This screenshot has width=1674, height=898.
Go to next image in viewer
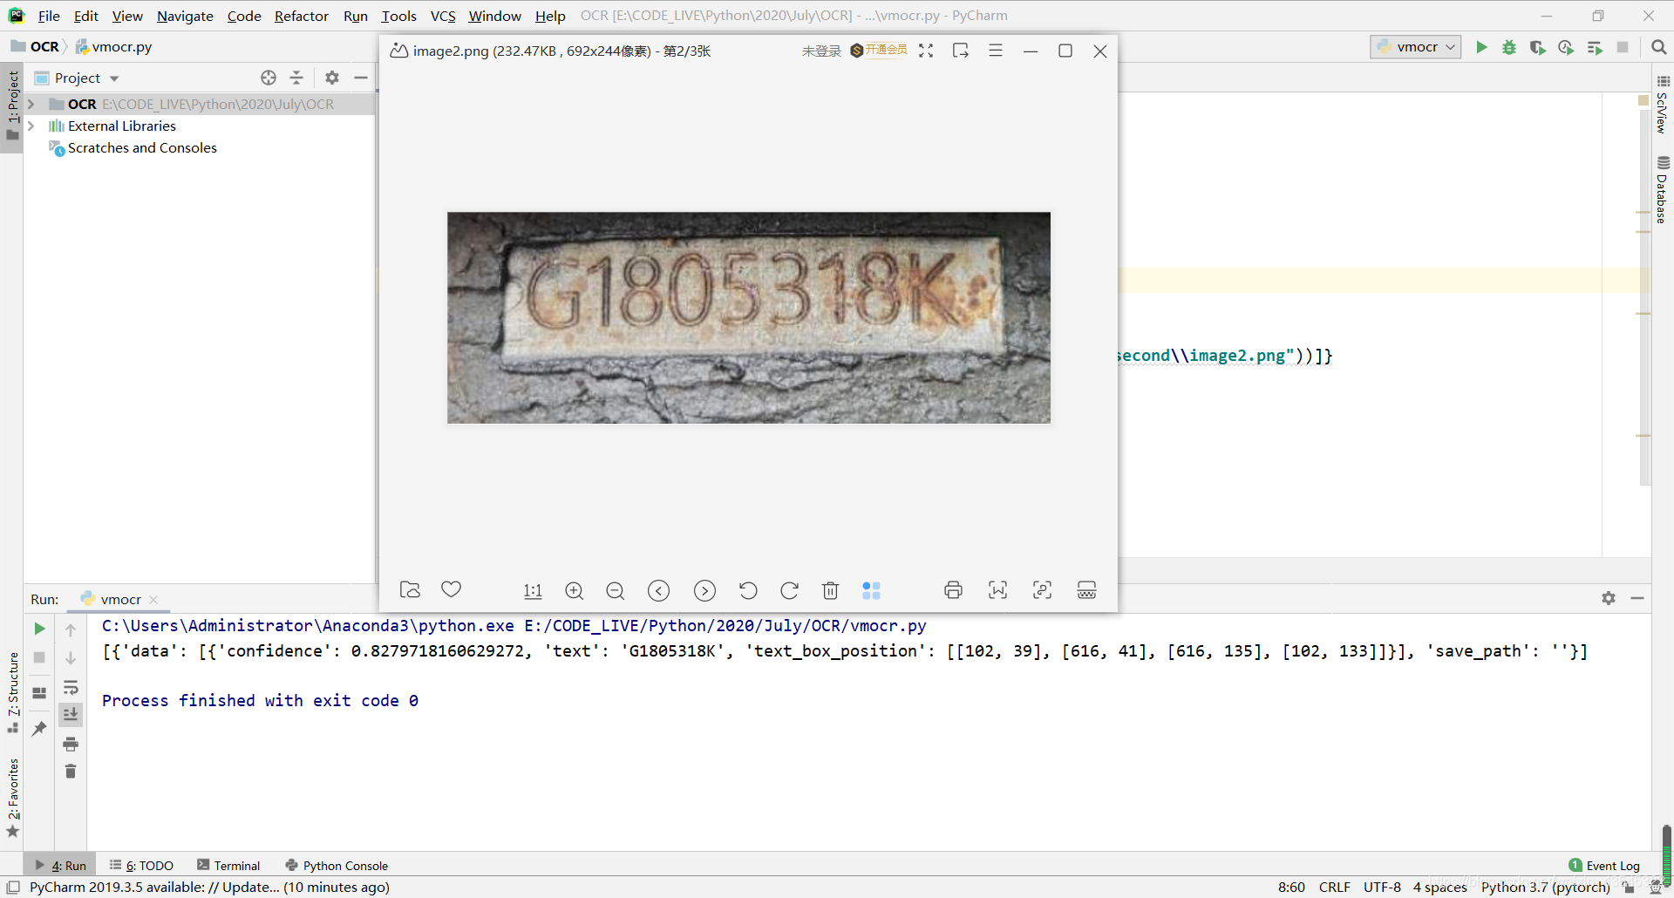tap(704, 591)
